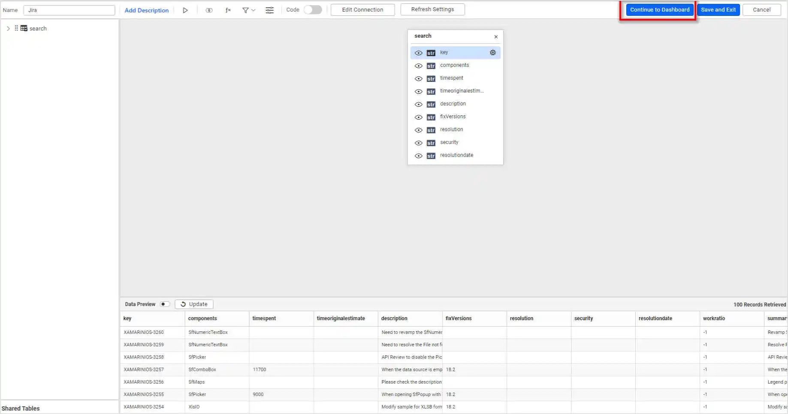
Task: Click the Name input field containing Jira
Action: click(69, 10)
